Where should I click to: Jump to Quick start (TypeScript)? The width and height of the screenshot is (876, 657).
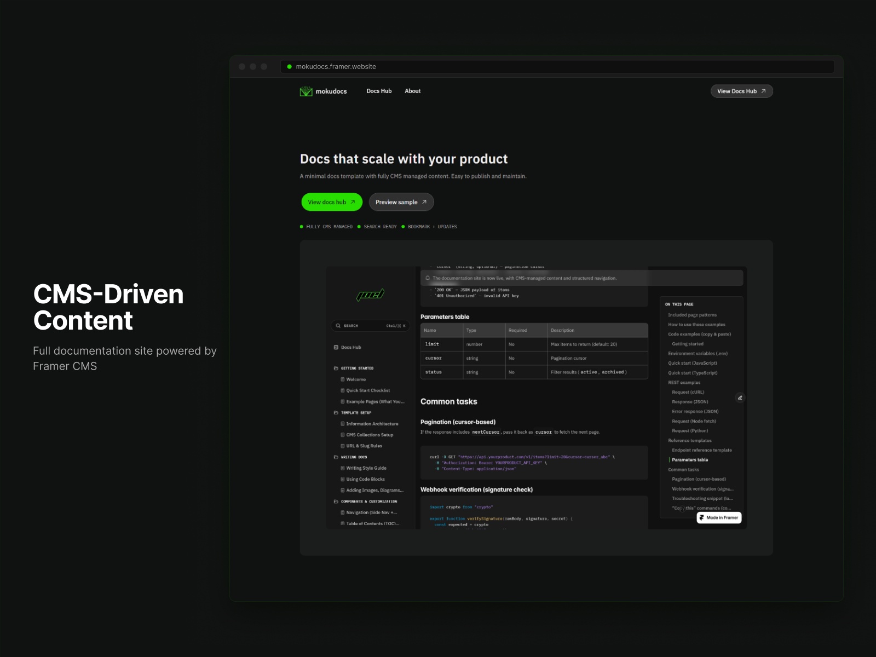pyautogui.click(x=693, y=373)
